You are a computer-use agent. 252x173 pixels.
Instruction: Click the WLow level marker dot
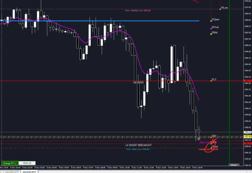[220, 9]
